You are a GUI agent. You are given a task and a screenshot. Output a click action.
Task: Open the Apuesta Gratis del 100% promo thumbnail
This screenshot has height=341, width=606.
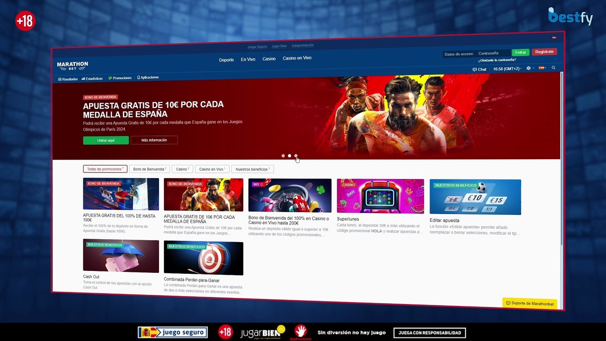[121, 194]
